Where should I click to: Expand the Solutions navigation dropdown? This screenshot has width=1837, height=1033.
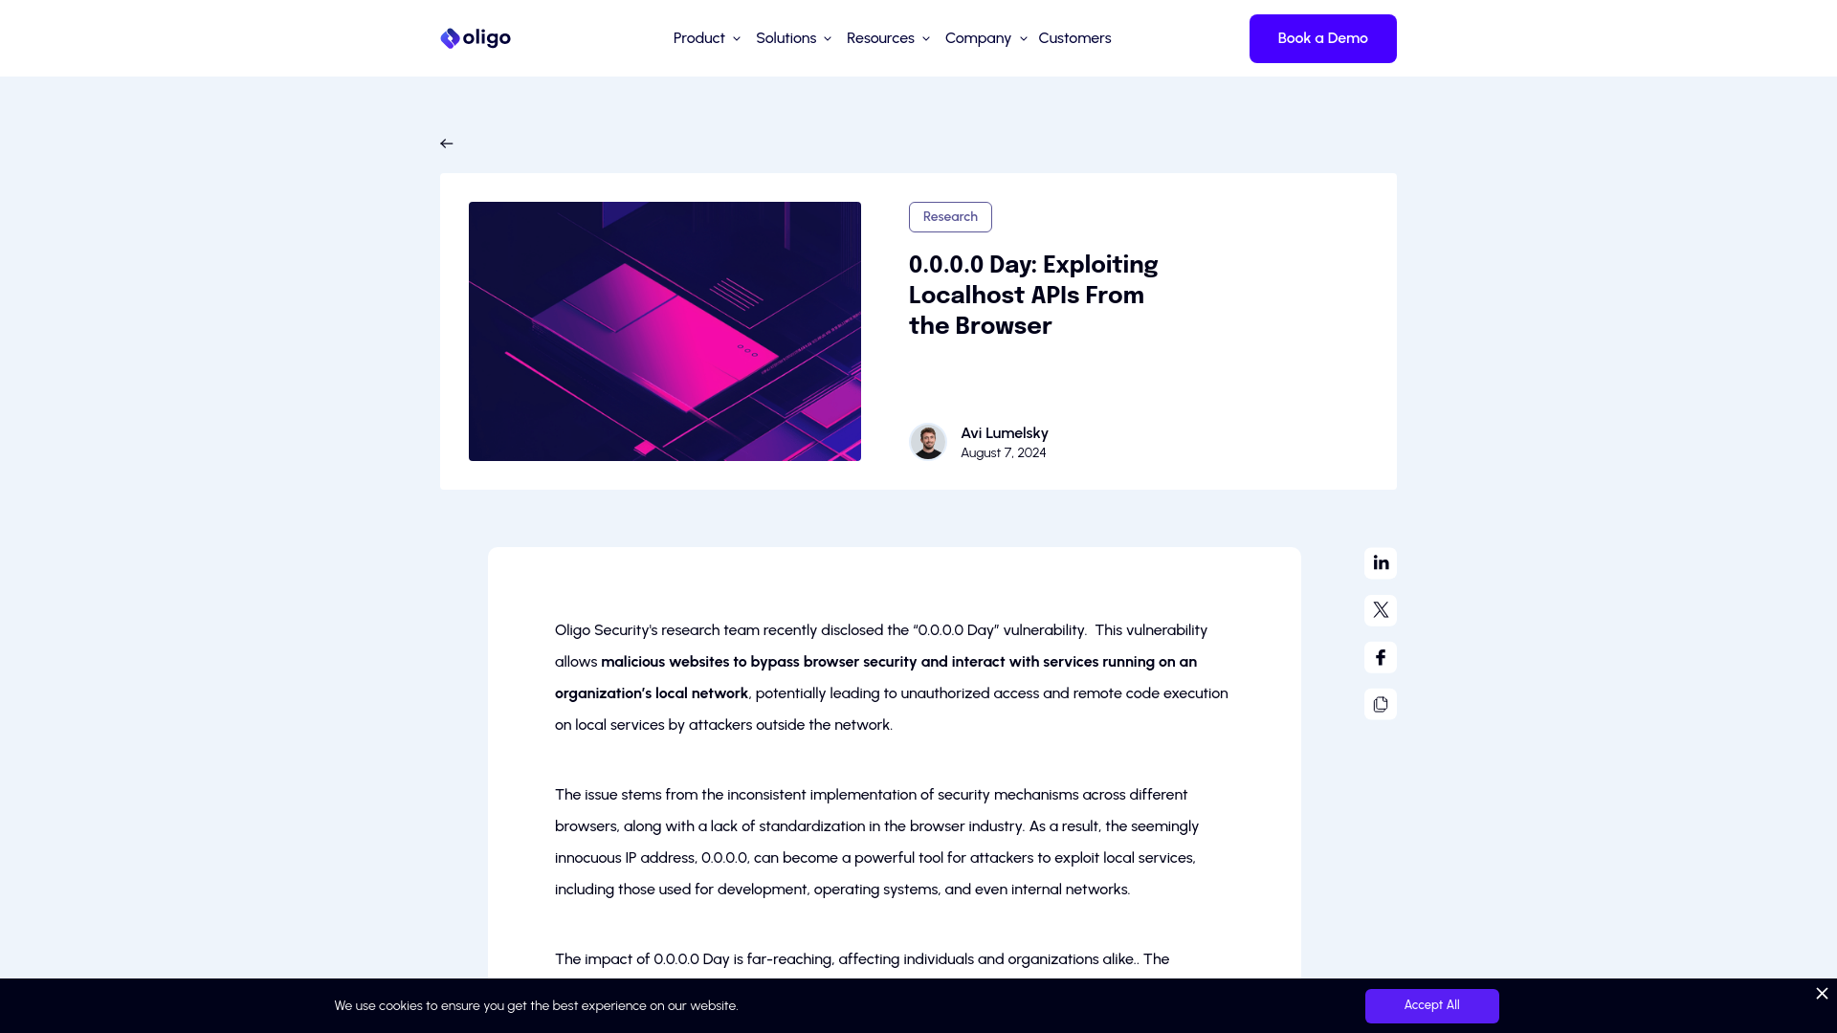[793, 38]
